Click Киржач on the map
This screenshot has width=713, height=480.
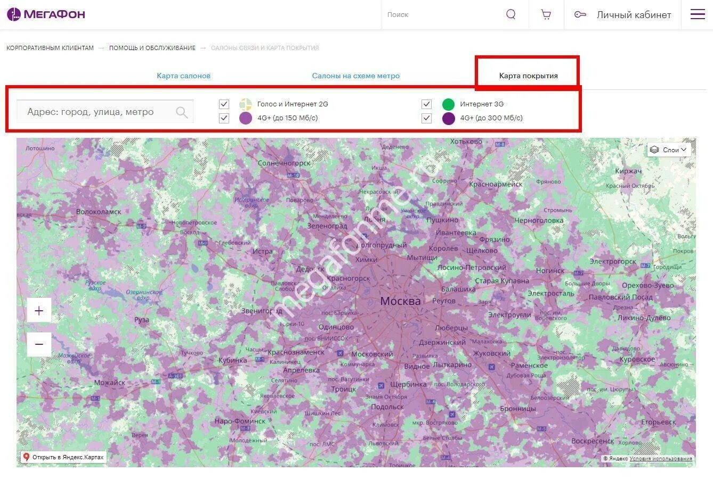pyautogui.click(x=628, y=171)
